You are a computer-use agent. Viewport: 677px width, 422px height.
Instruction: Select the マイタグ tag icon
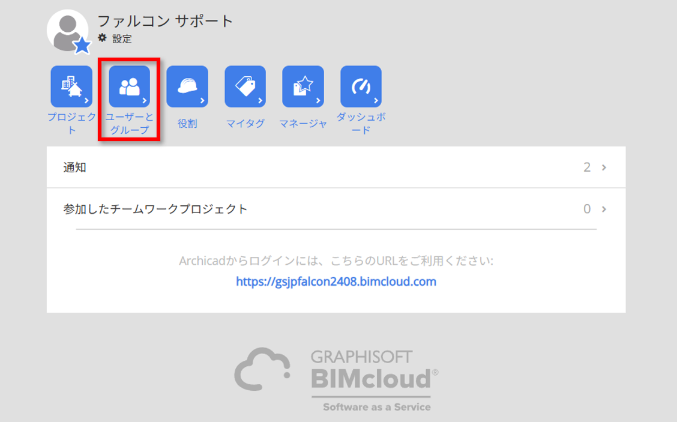pyautogui.click(x=245, y=86)
